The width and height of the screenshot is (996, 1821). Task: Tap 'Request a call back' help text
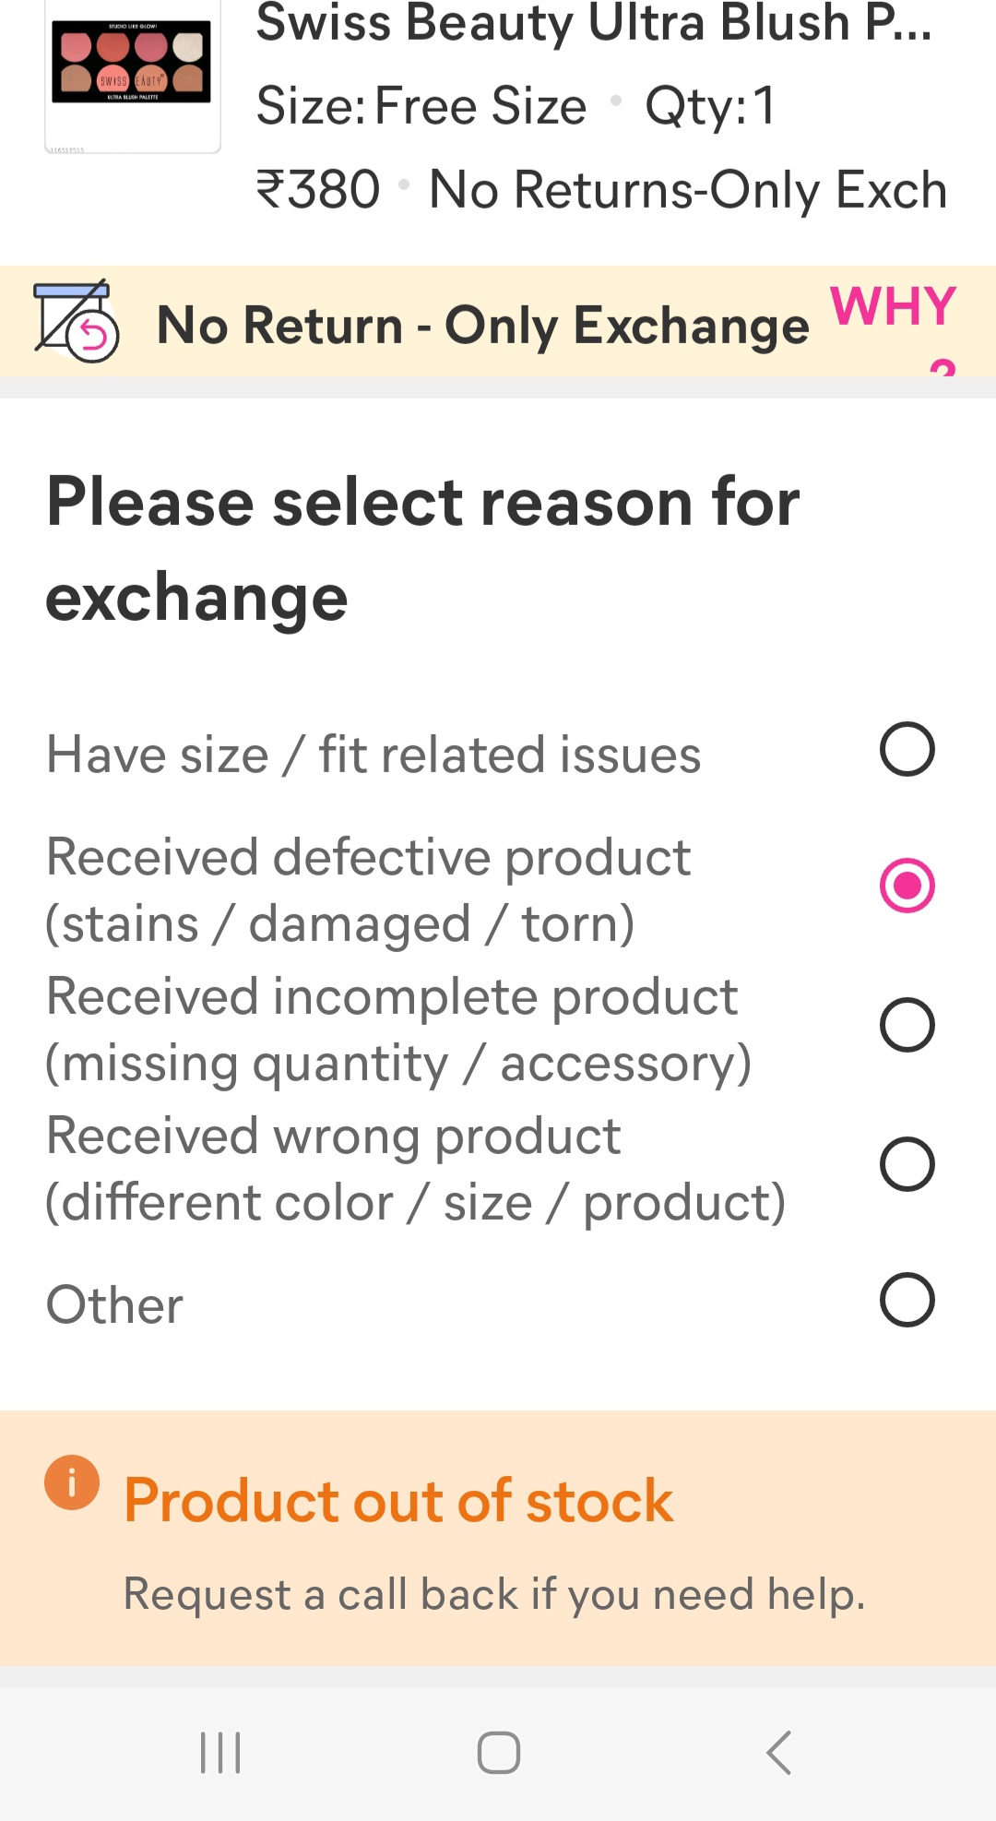494,1595
